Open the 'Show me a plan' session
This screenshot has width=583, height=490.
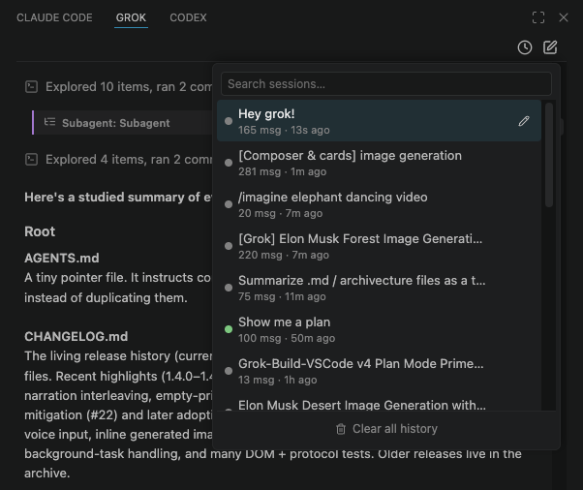(379, 329)
